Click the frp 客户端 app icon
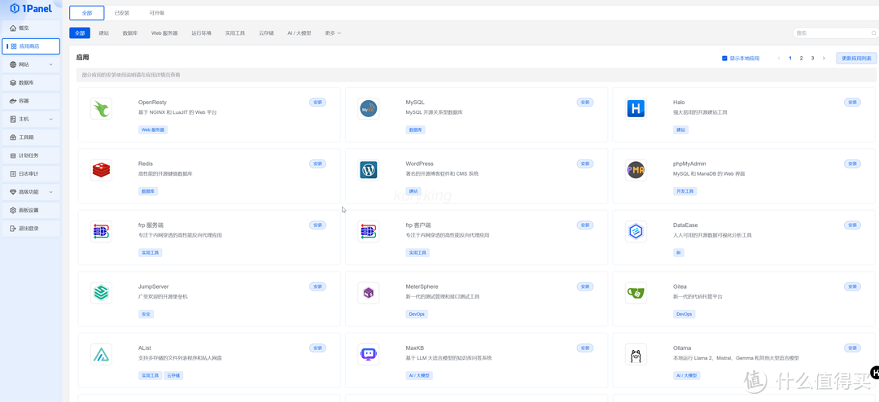This screenshot has height=402, width=879. point(369,231)
